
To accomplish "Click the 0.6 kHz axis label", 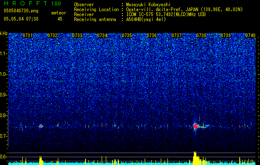I will coord(4,157).
